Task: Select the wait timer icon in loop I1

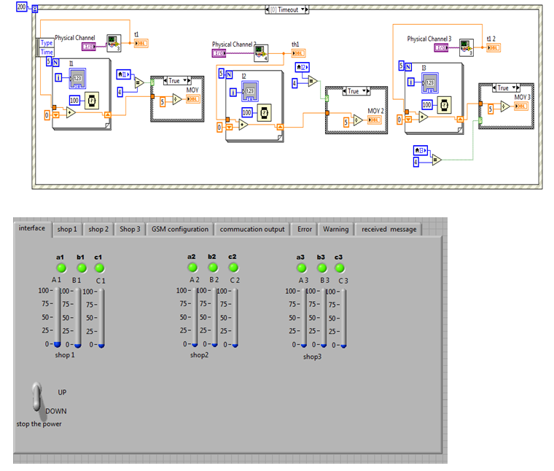Action: click(x=92, y=101)
